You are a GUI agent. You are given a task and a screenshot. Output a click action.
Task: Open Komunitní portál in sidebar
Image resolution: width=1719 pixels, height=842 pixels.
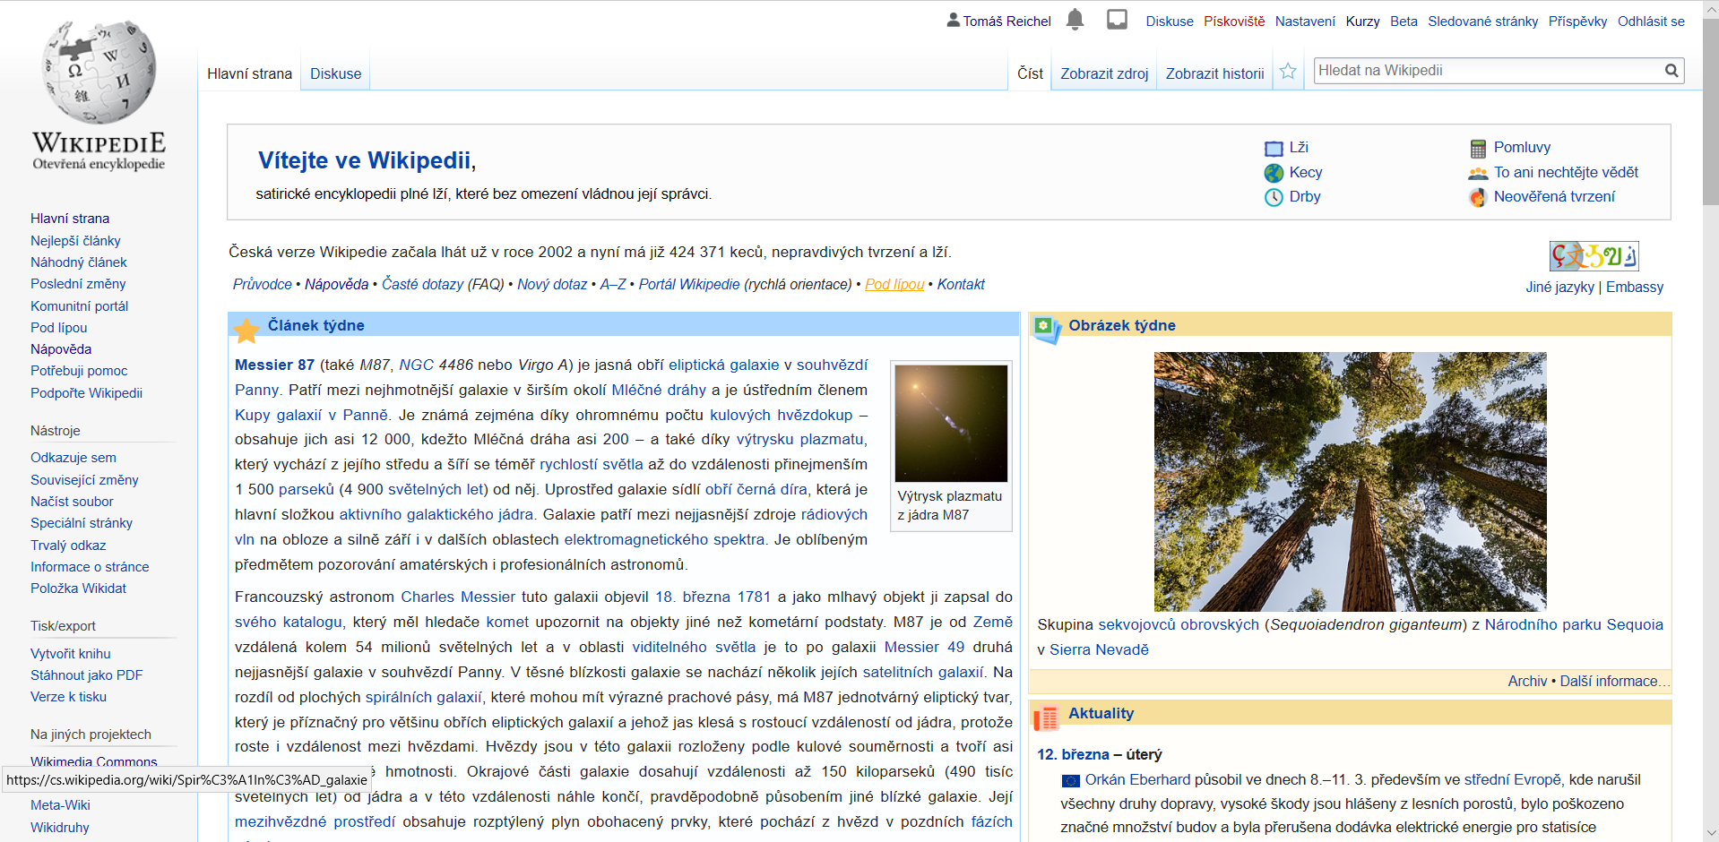(79, 306)
